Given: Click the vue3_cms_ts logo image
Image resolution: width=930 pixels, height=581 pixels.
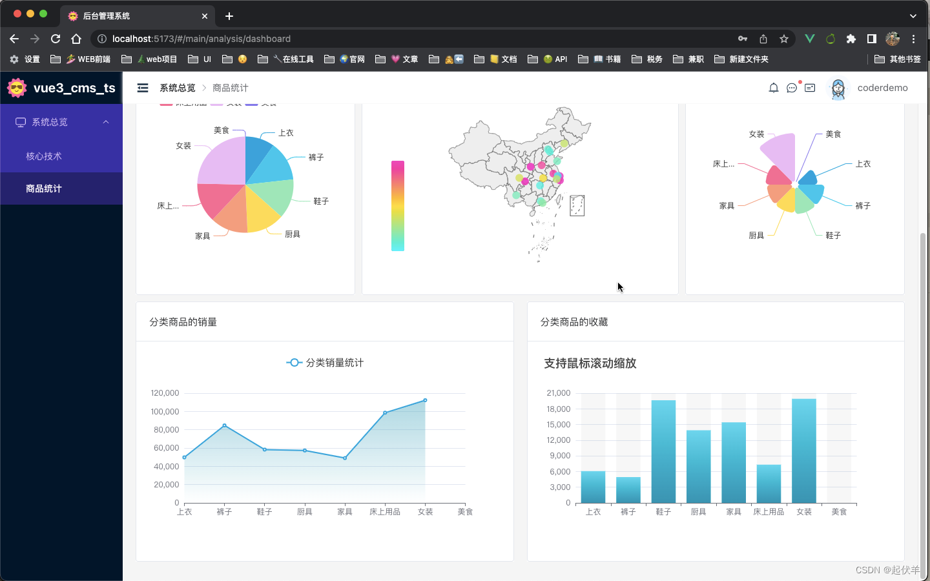Looking at the screenshot, I should (x=17, y=88).
